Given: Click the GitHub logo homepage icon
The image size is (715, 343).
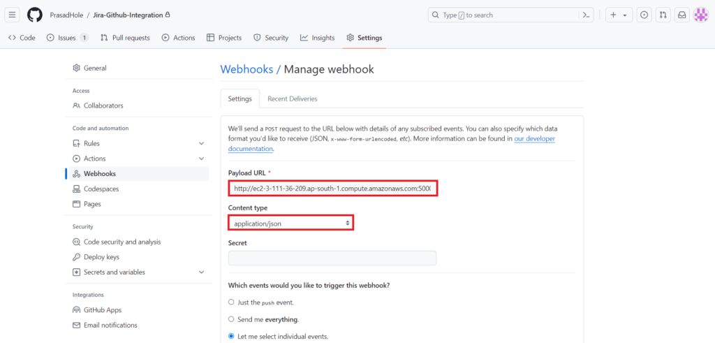Looking at the screenshot, I should point(35,15).
